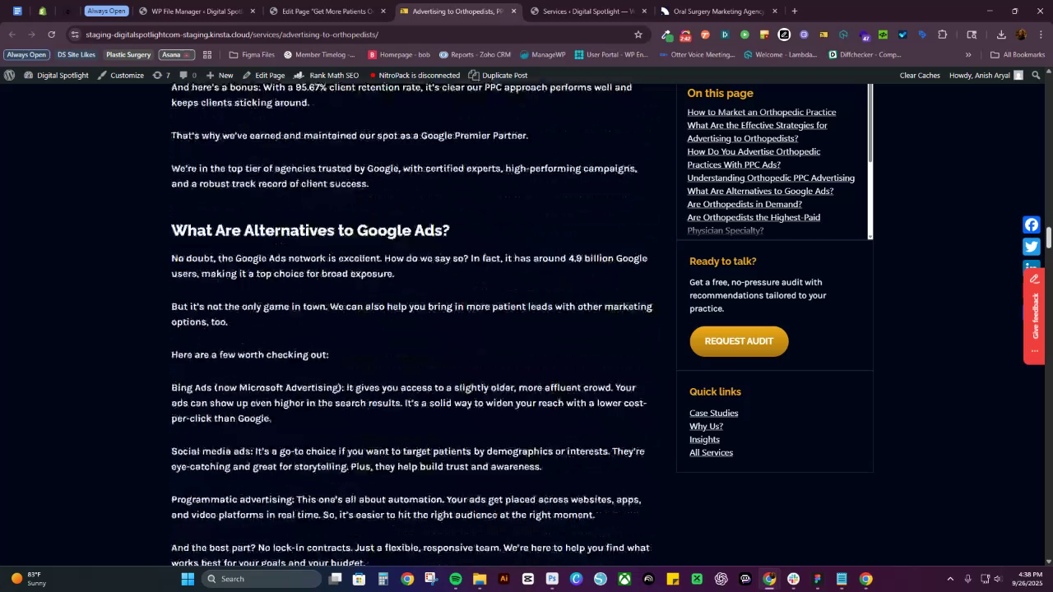Jump to Understanding Orthopedic PPC Advertising section
Image resolution: width=1053 pixels, height=592 pixels.
coord(770,178)
